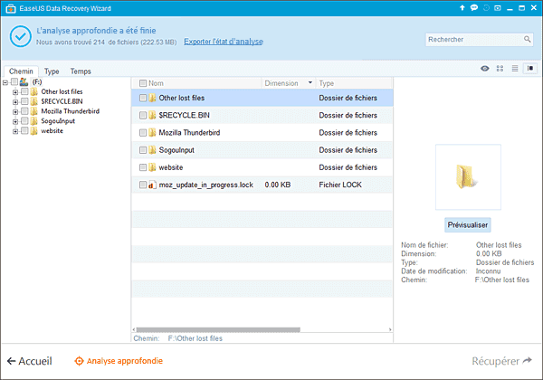The image size is (543, 380).
Task: Check Mozilla Thunderbird checkbox in tree
Action: (24, 111)
